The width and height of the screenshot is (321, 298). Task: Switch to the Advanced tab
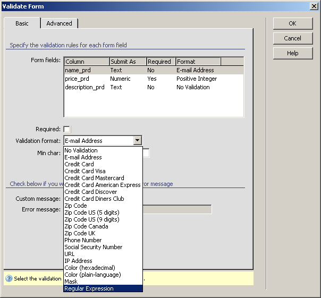coord(59,23)
